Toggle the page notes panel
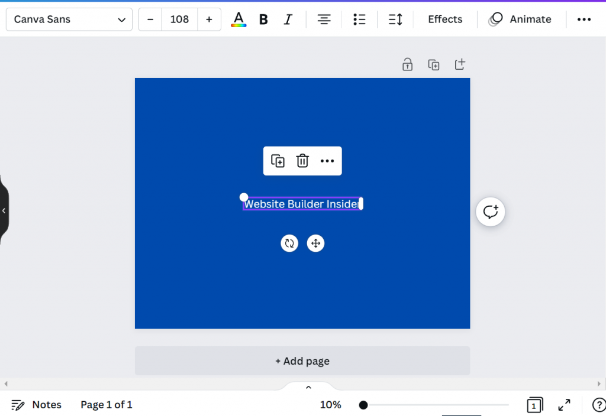Viewport: 606px width, 416px height. pyautogui.click(x=37, y=405)
